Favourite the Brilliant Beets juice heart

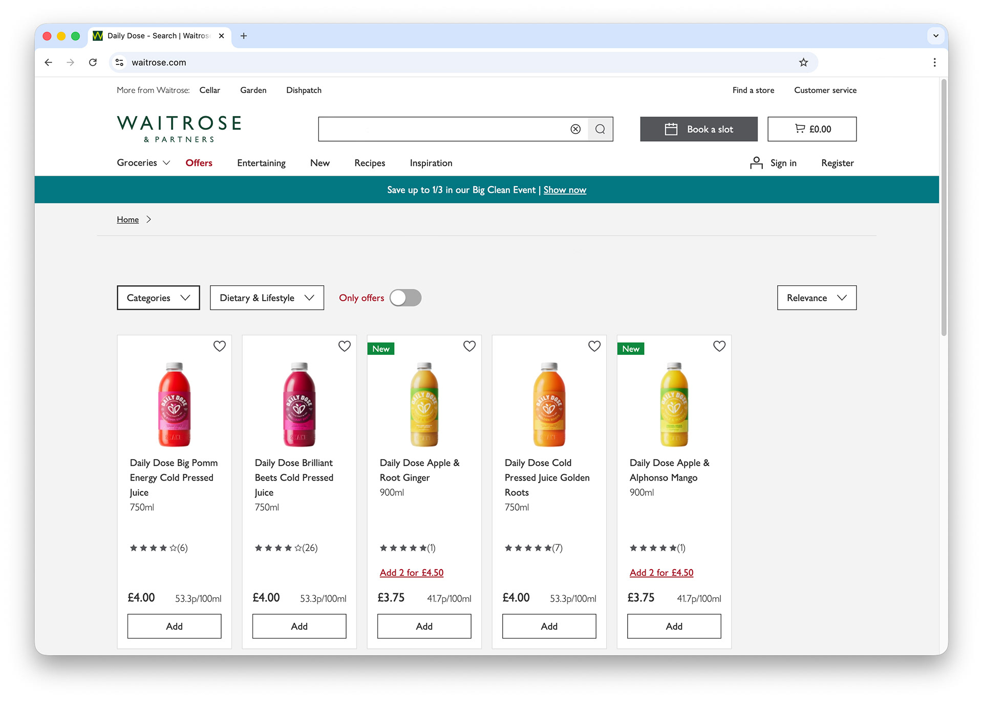pos(345,346)
